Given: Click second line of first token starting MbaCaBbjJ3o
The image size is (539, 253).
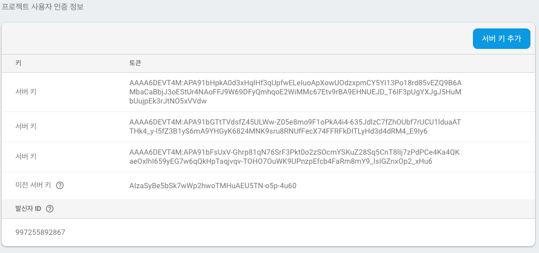Looking at the screenshot, I should point(295,92).
